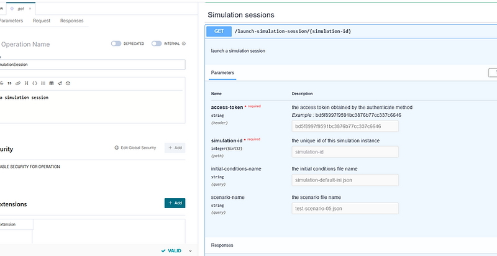Close the get tab
This screenshot has height=256, width=497.
click(30, 9)
